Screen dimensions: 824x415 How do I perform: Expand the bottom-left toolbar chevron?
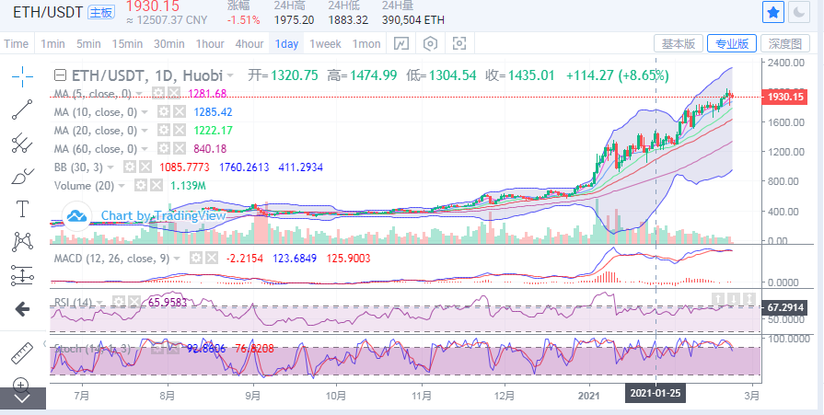(22, 398)
